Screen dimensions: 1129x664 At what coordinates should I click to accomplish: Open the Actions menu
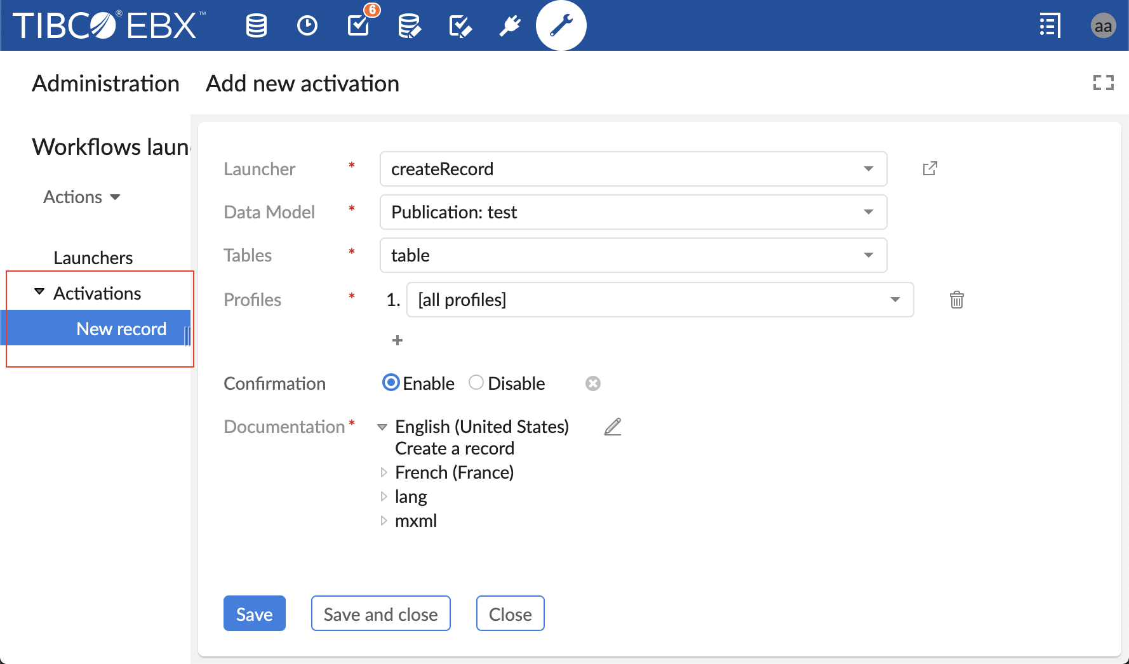(81, 197)
